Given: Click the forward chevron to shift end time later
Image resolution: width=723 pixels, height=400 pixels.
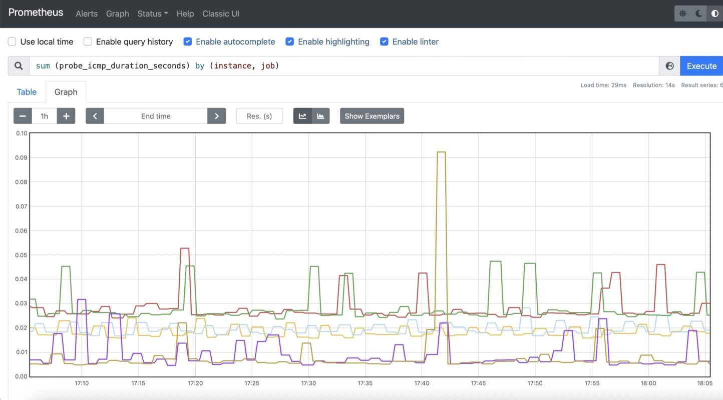Looking at the screenshot, I should pyautogui.click(x=217, y=115).
